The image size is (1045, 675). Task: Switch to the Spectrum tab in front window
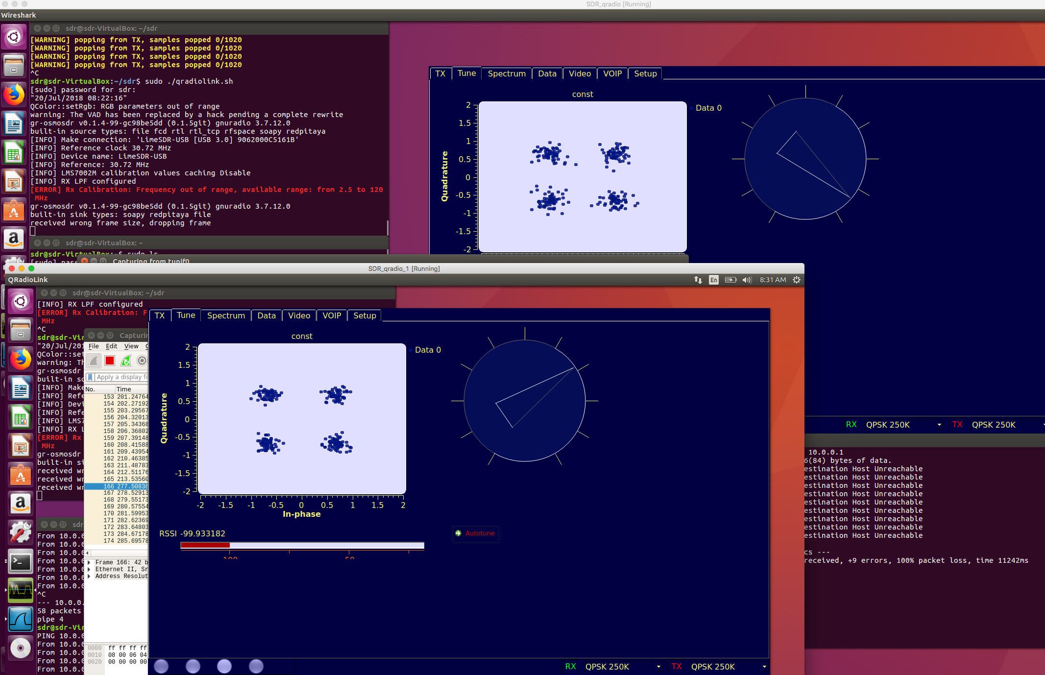[226, 315]
